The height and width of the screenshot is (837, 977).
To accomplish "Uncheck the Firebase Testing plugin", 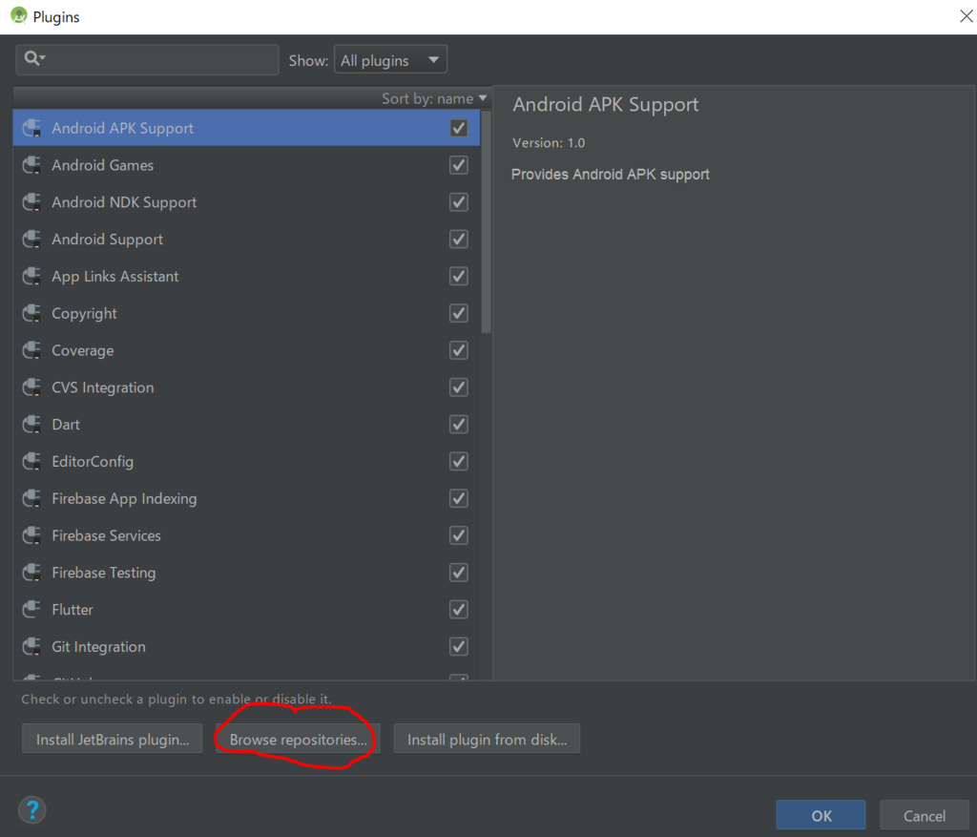I will point(459,573).
